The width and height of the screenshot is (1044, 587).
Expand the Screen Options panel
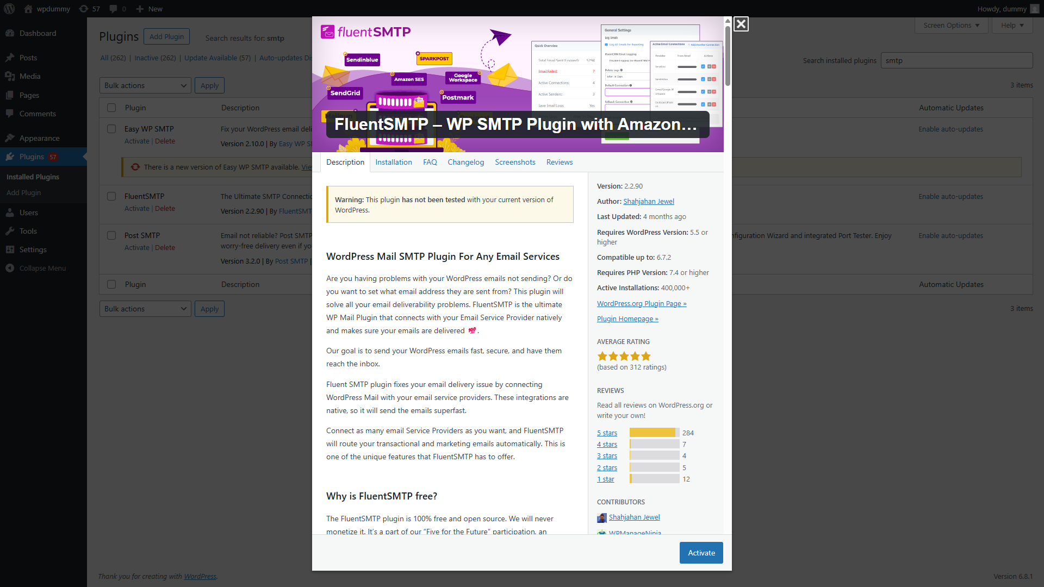(951, 25)
